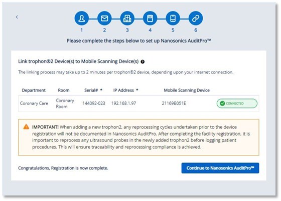Screen dimensions: 281x201
Task: Continue to Nanosonics AuditPro
Action: (220, 168)
